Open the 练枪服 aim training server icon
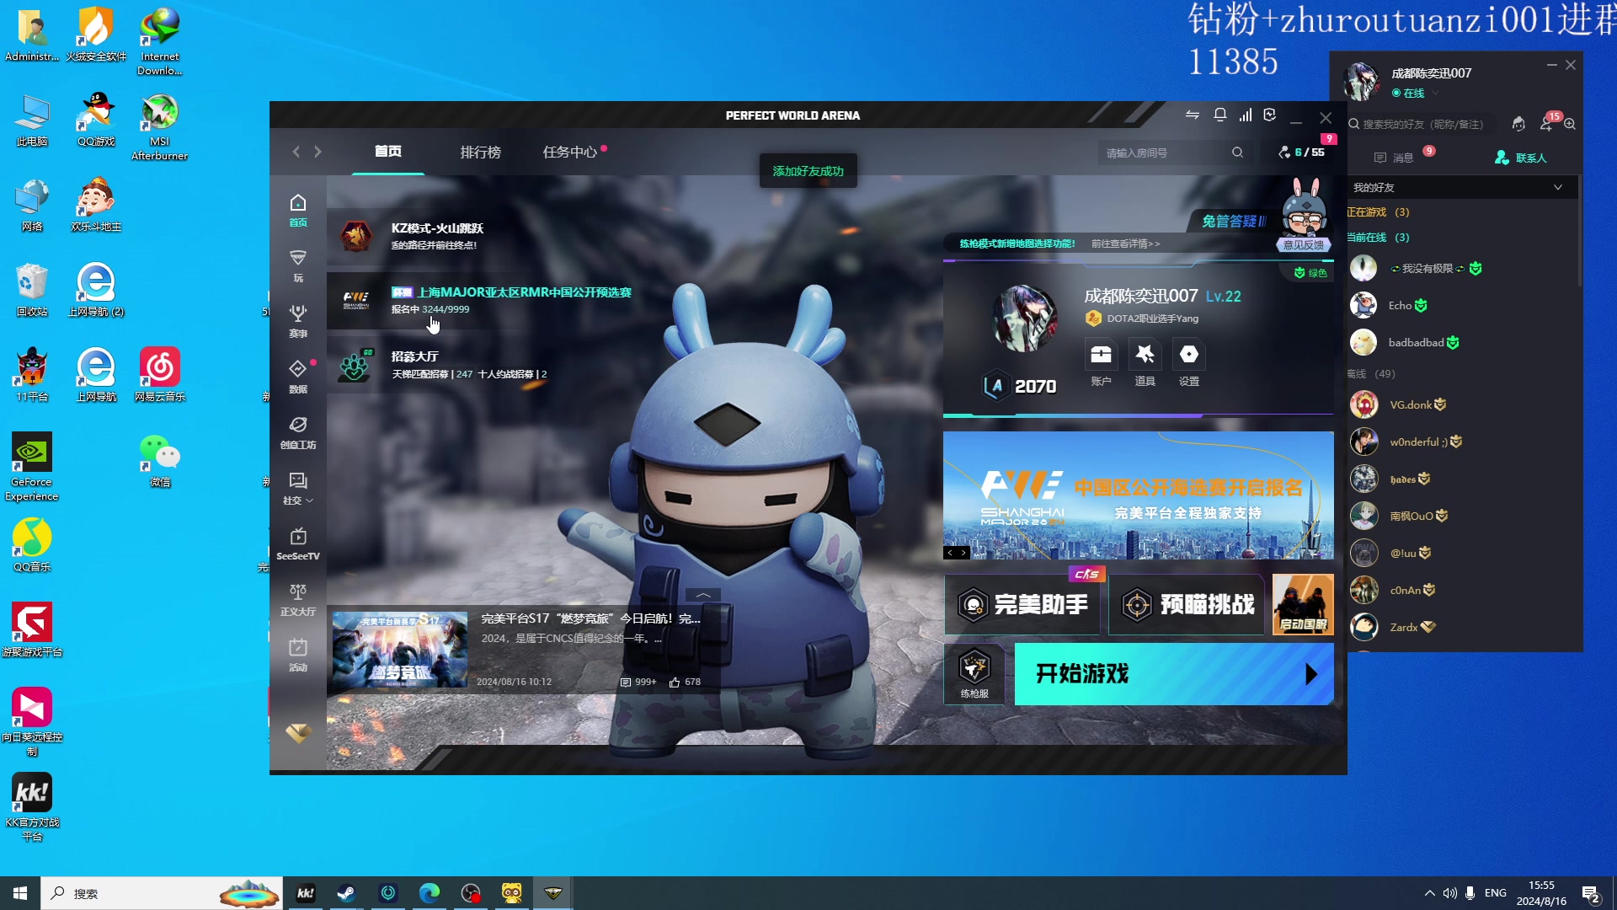 [974, 674]
